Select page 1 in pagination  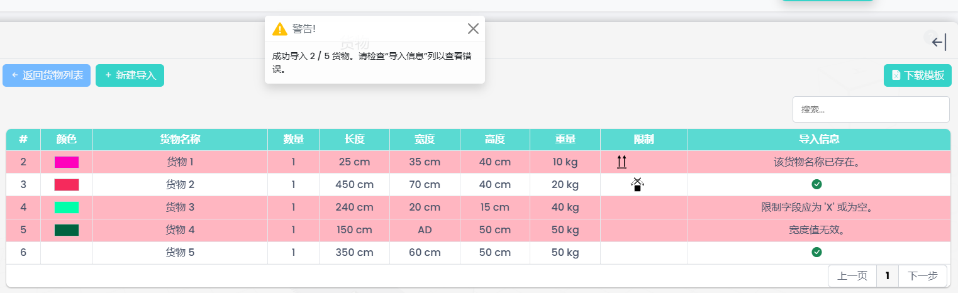pyautogui.click(x=887, y=275)
